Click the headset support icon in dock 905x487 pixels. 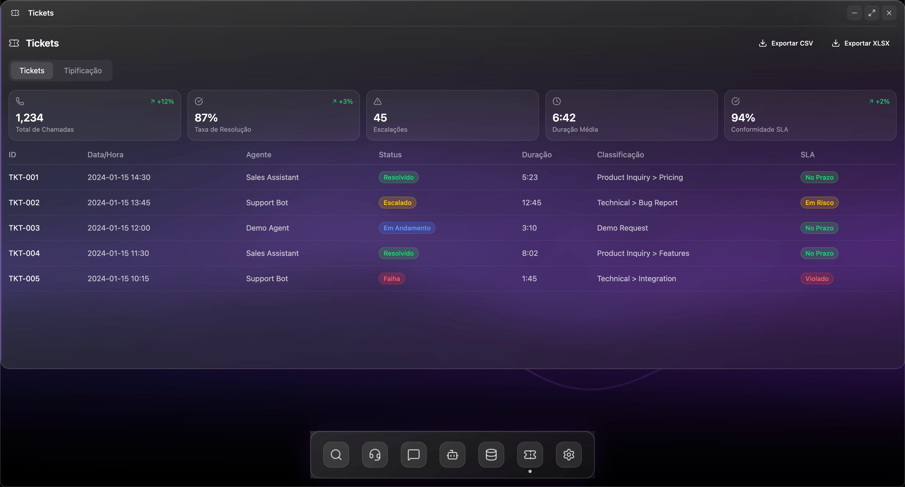pos(374,455)
